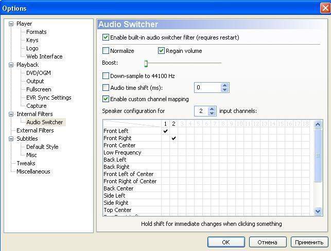Decrease input channels count
This screenshot has height=251, width=331.
pos(212,113)
